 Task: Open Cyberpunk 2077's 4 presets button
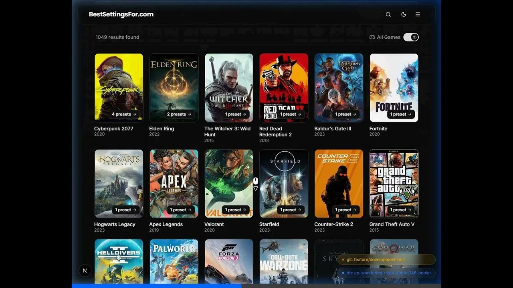[124, 114]
